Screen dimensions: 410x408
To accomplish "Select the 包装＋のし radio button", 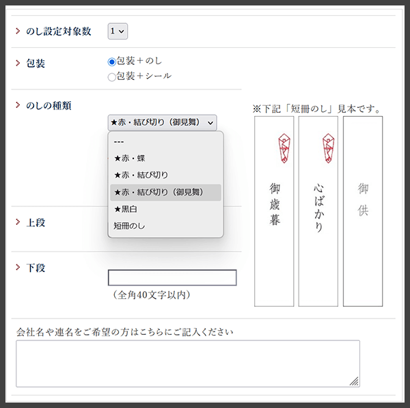I will tap(112, 62).
